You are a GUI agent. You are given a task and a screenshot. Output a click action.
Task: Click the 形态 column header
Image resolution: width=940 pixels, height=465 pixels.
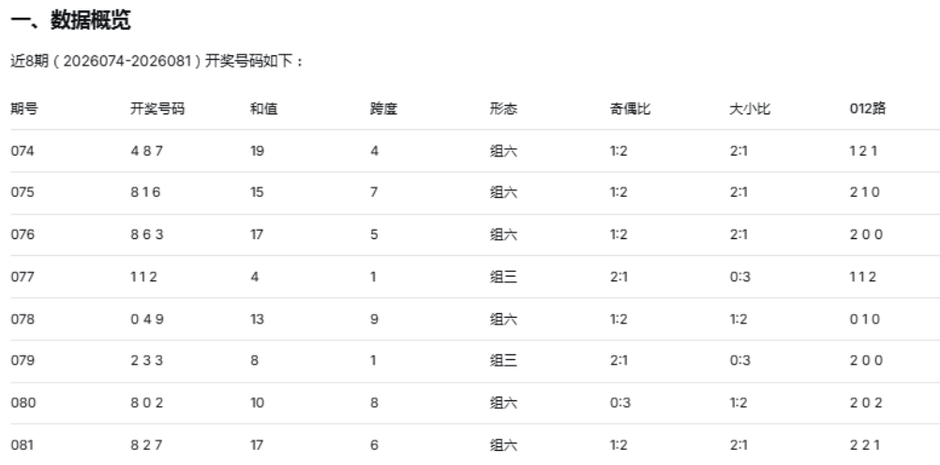[x=503, y=109]
